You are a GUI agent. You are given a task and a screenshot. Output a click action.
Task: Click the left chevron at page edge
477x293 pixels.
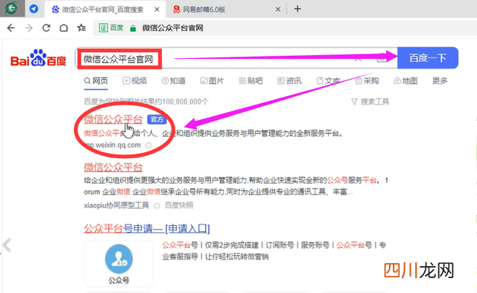click(x=7, y=245)
